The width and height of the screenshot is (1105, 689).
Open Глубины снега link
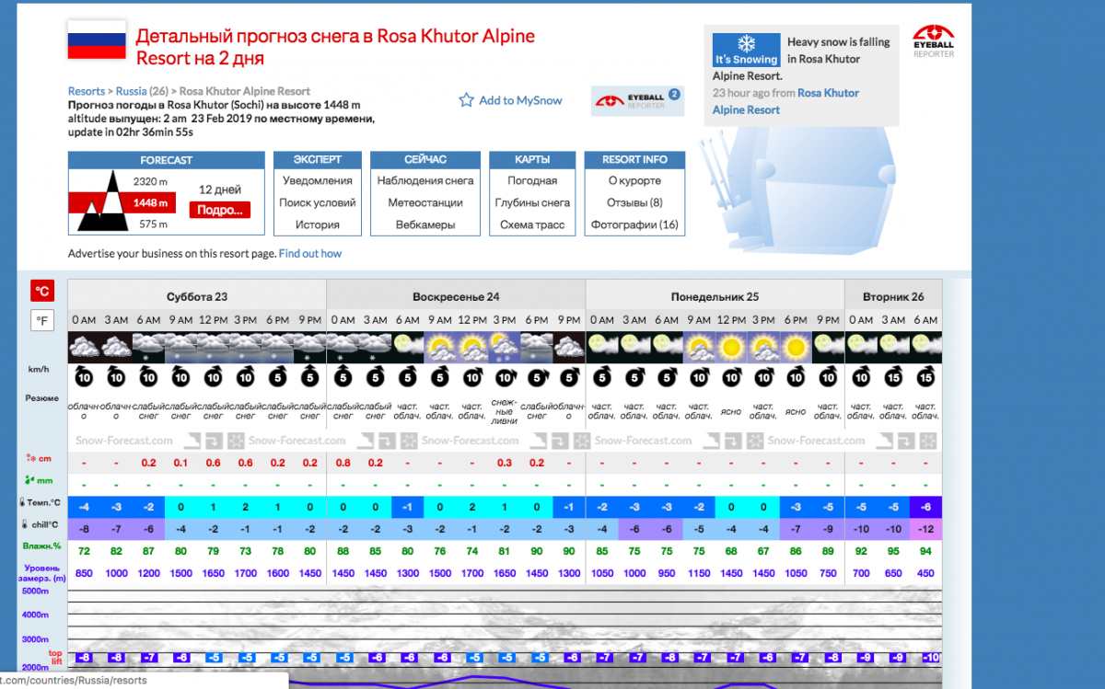pos(532,202)
